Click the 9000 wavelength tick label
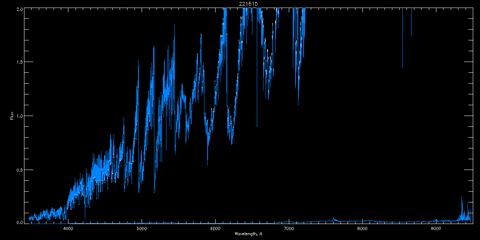This screenshot has height=240, width=480. tap(436, 229)
